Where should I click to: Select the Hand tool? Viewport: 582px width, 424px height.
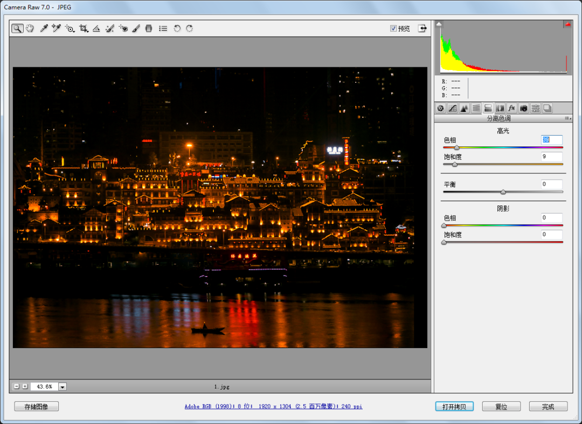[30, 28]
